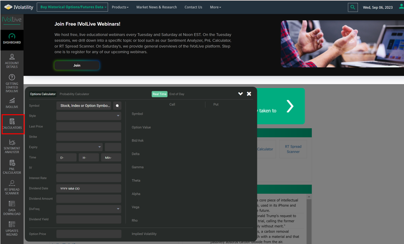The width and height of the screenshot is (404, 244).
Task: Open the Dashboard sidebar icon
Action: click(x=12, y=39)
